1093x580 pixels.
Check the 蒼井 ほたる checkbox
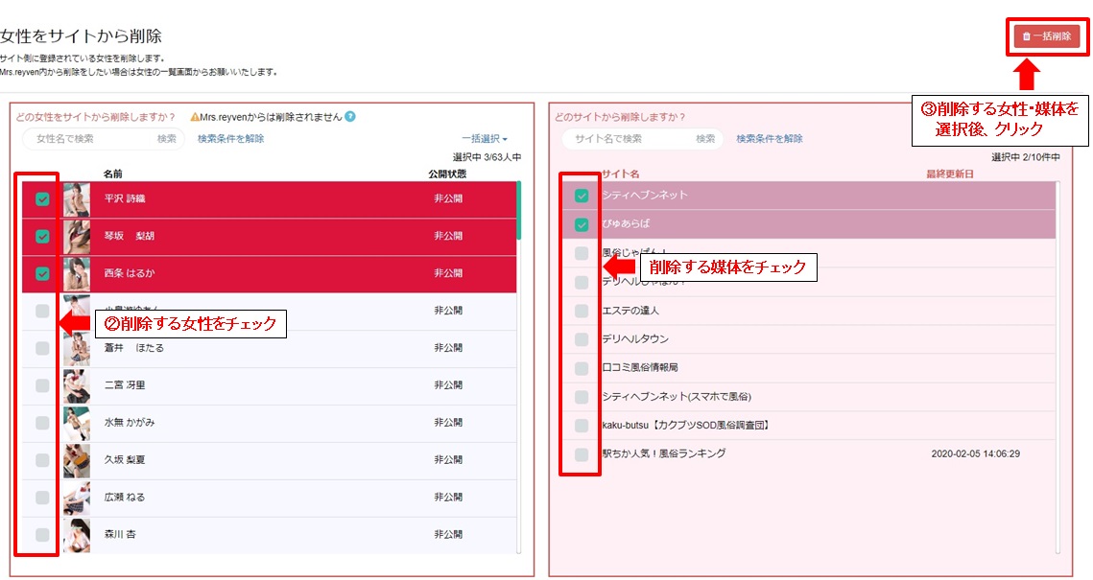pos(42,348)
